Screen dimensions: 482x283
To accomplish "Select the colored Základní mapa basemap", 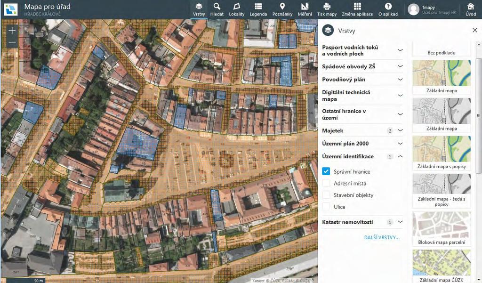I will (x=442, y=77).
